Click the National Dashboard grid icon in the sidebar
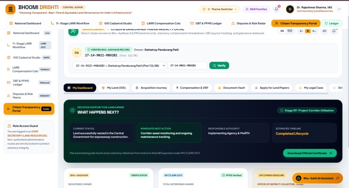This screenshot has height=188, width=349. [x=9, y=33]
